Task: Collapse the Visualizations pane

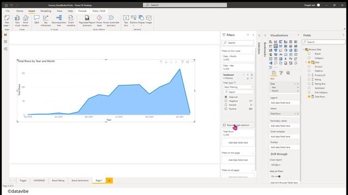Action: [298, 35]
